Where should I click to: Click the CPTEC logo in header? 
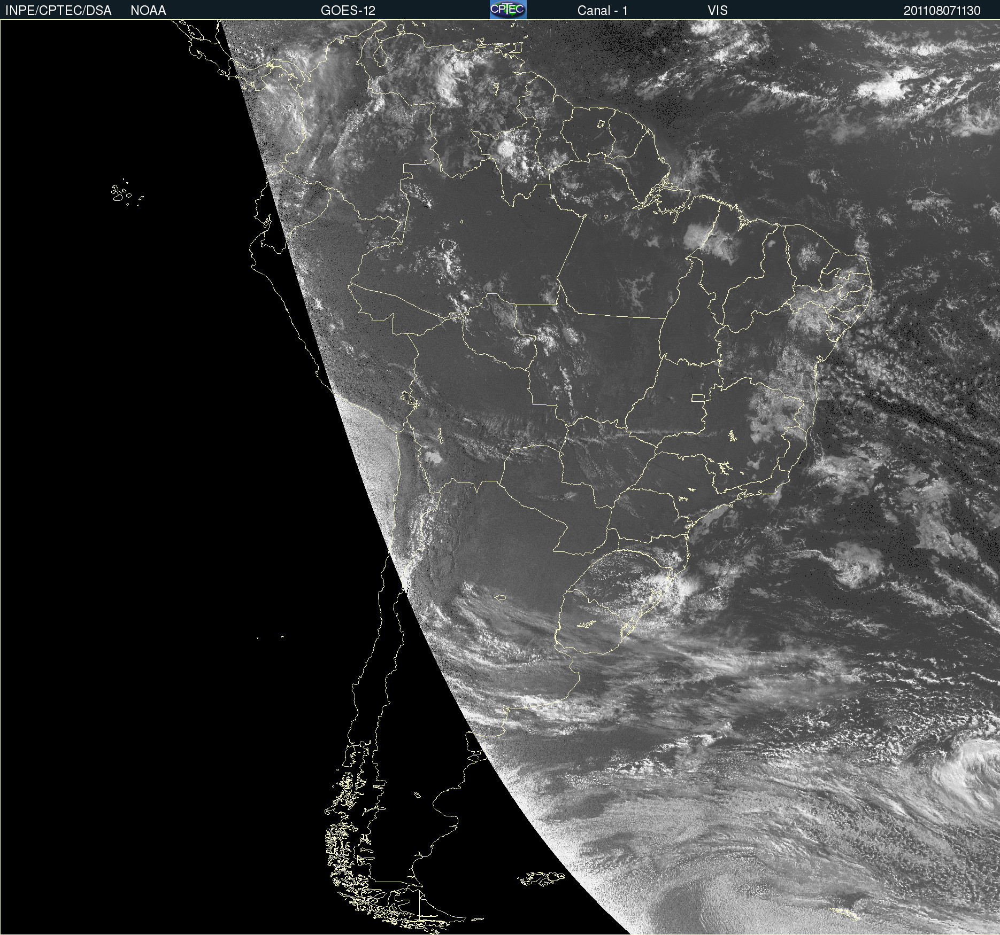tap(508, 10)
